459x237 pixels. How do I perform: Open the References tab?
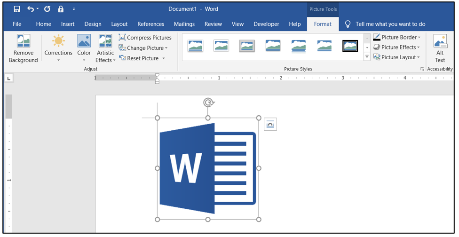[x=151, y=24]
